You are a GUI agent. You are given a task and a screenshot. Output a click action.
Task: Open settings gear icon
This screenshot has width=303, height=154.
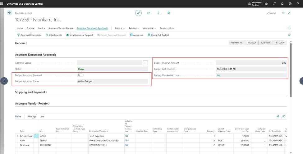(290, 4)
